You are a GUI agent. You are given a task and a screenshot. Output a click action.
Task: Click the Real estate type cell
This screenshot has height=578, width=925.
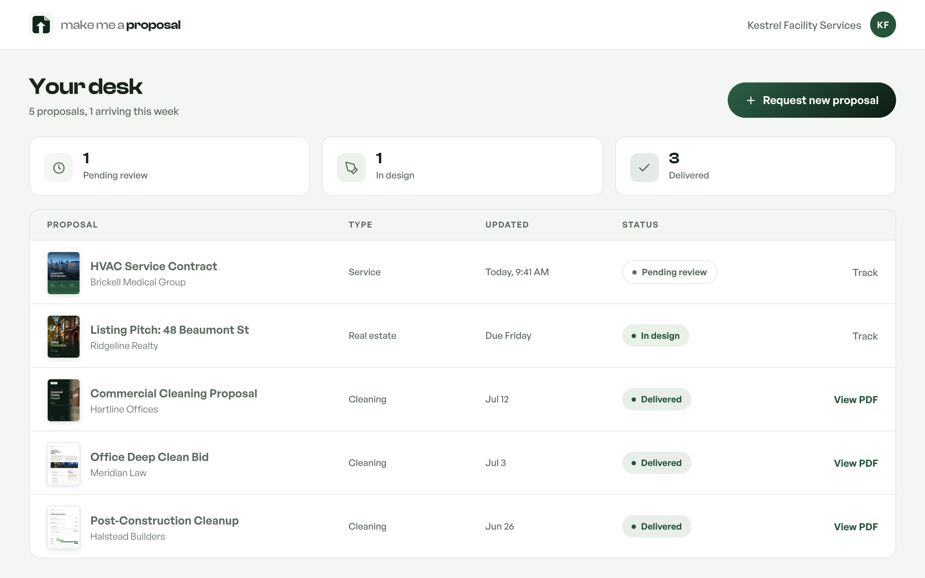pos(372,336)
